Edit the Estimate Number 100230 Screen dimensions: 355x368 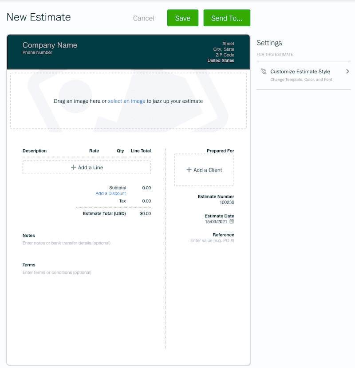(226, 202)
